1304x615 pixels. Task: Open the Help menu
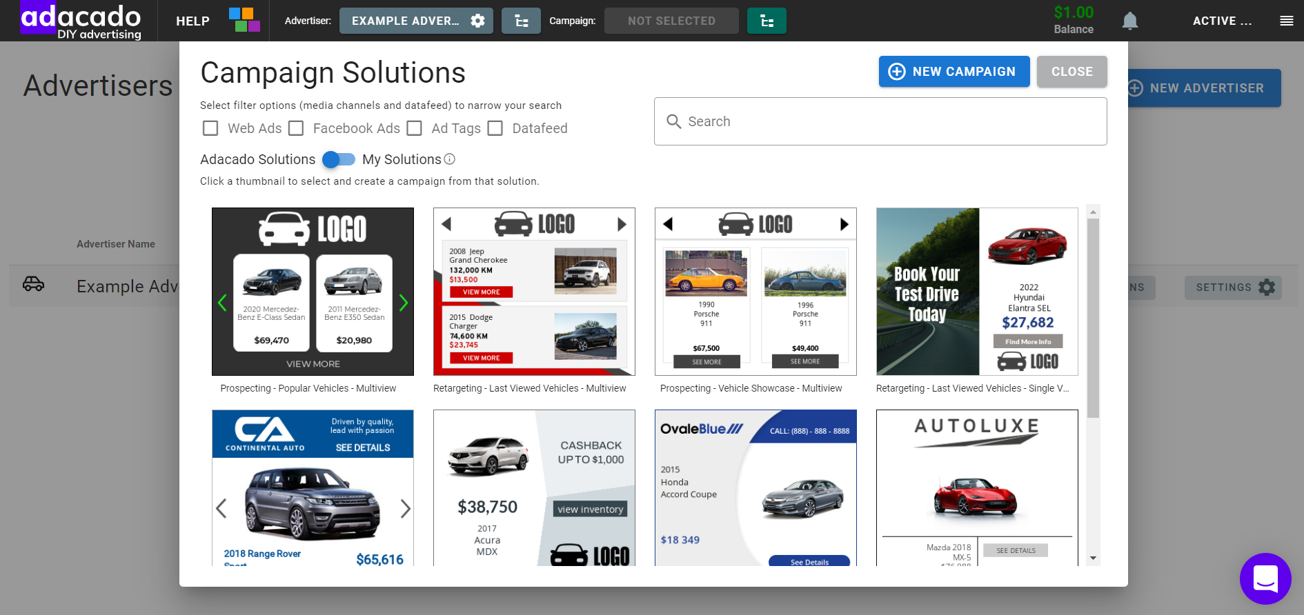[x=192, y=21]
